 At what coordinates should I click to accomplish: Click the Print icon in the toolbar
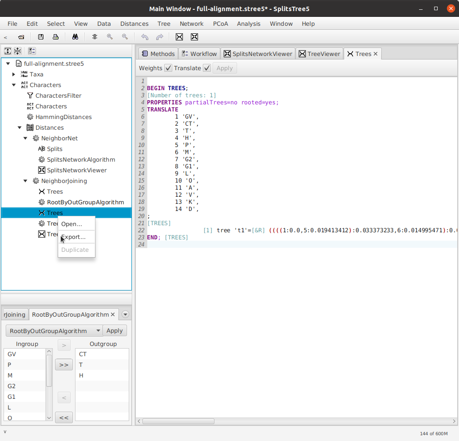click(x=56, y=37)
